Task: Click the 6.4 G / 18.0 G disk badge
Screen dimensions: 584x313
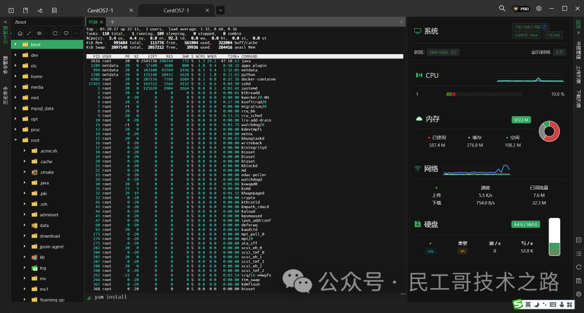Action: coord(526,224)
